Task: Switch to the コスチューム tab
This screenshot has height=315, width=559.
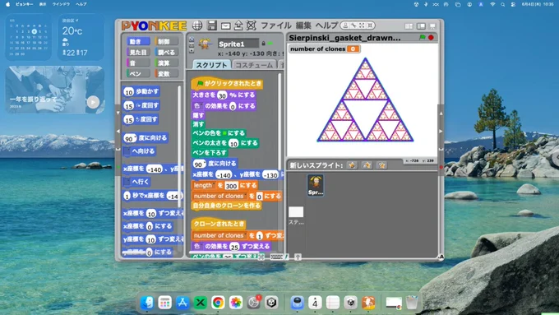Action: point(254,65)
